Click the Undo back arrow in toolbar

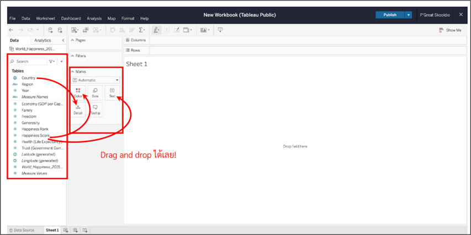point(11,30)
